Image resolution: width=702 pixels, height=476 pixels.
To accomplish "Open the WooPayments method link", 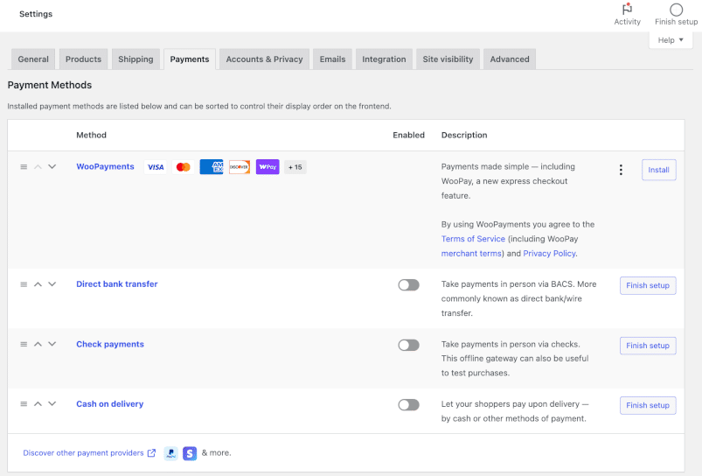I will (x=105, y=167).
